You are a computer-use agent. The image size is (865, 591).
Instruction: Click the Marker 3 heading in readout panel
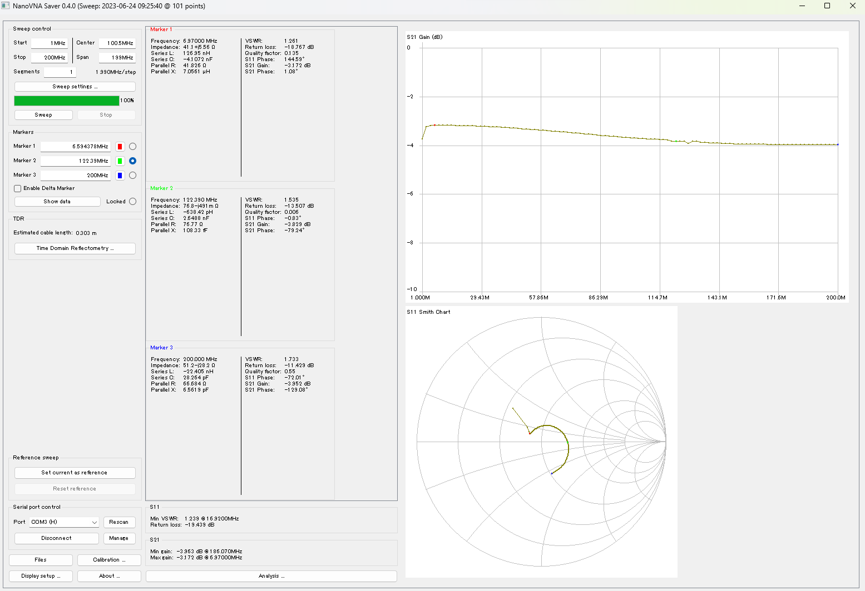(x=161, y=348)
